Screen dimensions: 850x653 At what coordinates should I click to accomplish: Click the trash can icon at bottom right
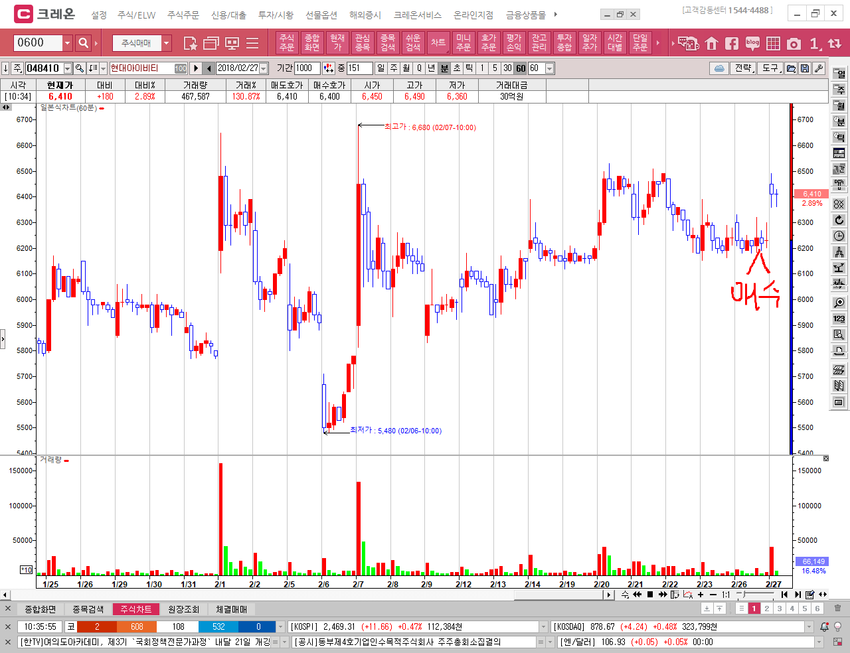837,609
